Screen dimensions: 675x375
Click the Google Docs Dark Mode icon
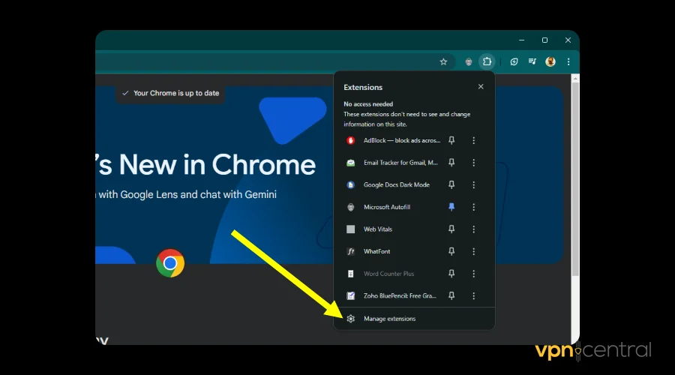[351, 184]
